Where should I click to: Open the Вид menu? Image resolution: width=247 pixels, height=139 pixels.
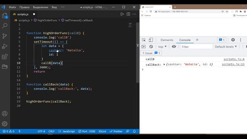point(54,7)
